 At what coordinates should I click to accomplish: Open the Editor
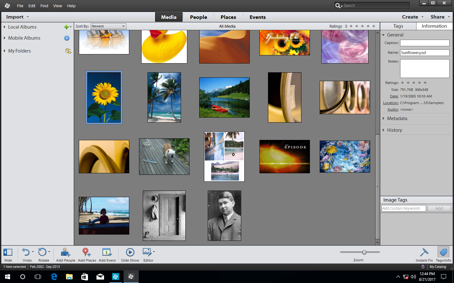[x=147, y=252]
